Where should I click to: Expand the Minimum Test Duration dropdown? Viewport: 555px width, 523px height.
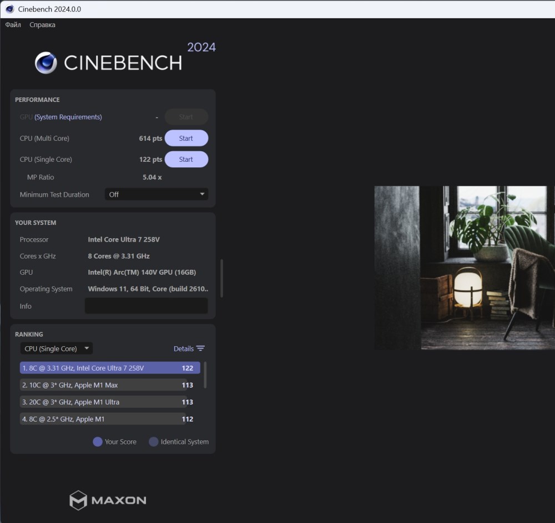(157, 194)
